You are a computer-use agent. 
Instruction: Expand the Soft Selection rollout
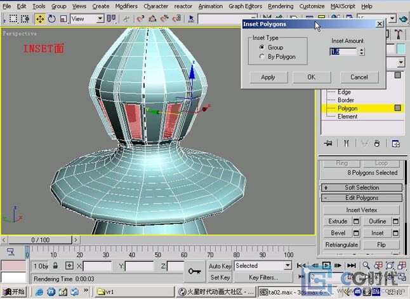(362, 188)
